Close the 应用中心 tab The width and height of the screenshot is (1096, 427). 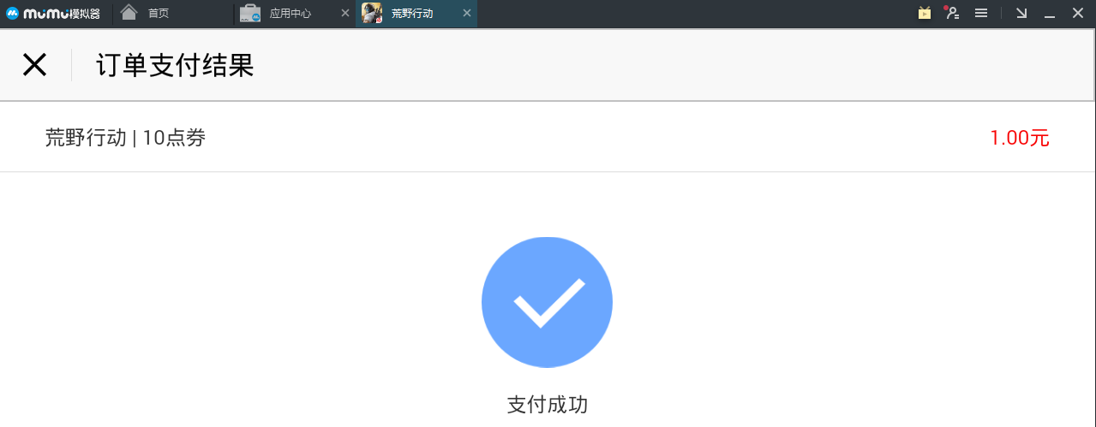tap(345, 13)
